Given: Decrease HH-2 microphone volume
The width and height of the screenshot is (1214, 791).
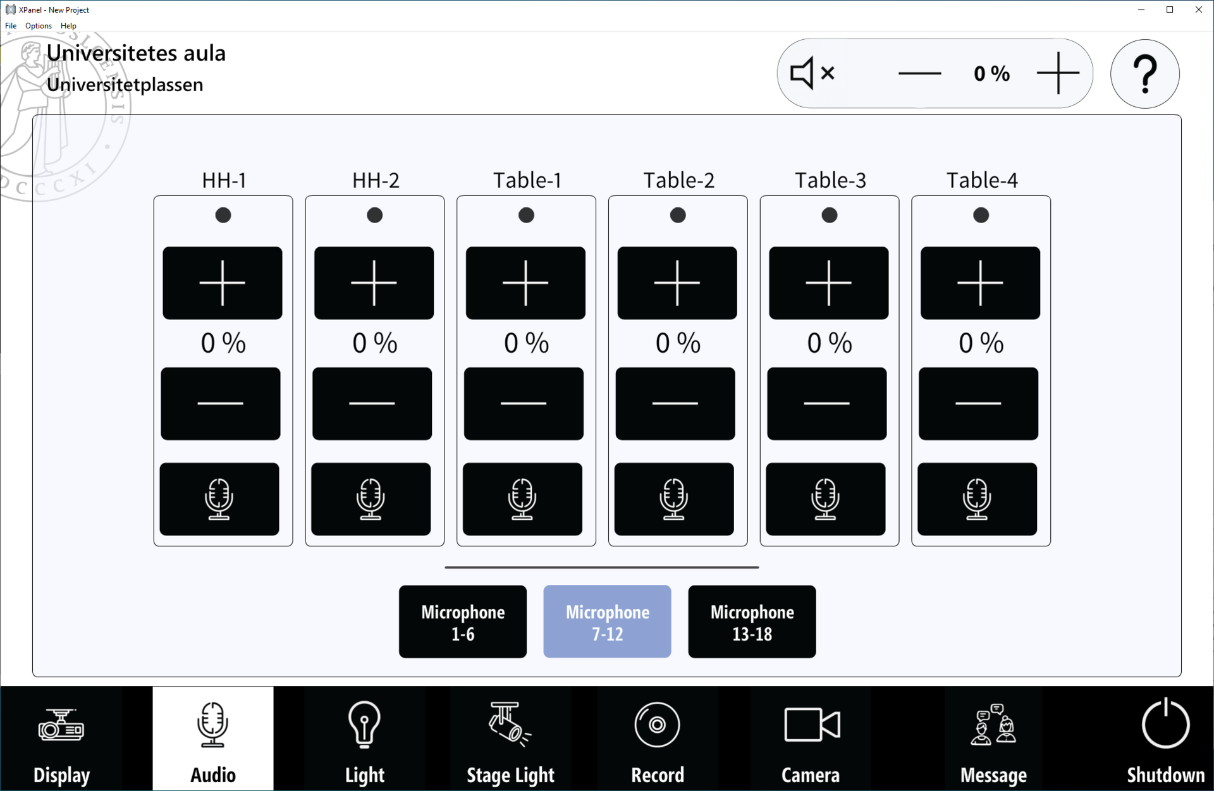Looking at the screenshot, I should coord(372,403).
